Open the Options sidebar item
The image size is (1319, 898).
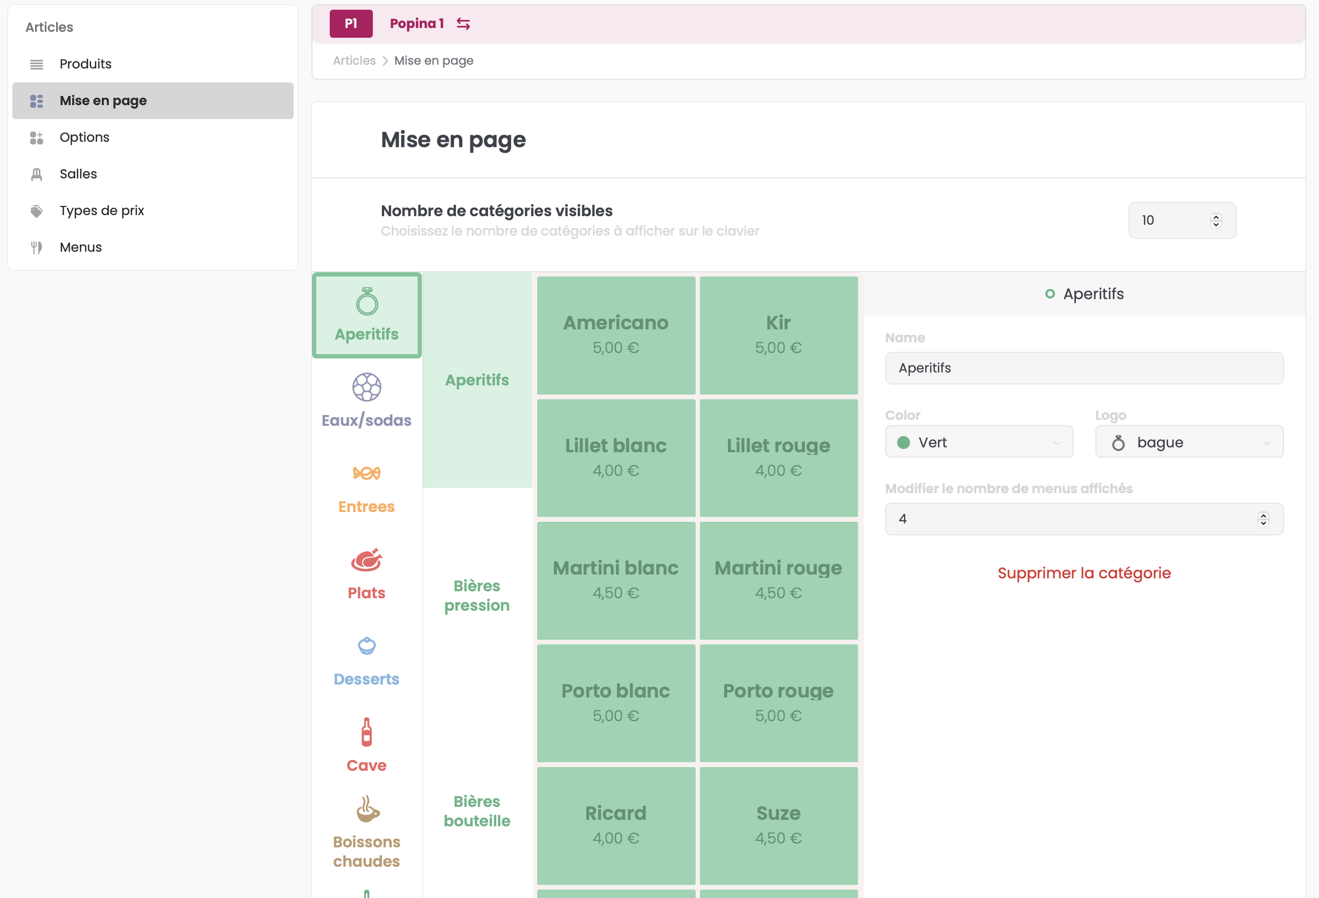coord(85,137)
